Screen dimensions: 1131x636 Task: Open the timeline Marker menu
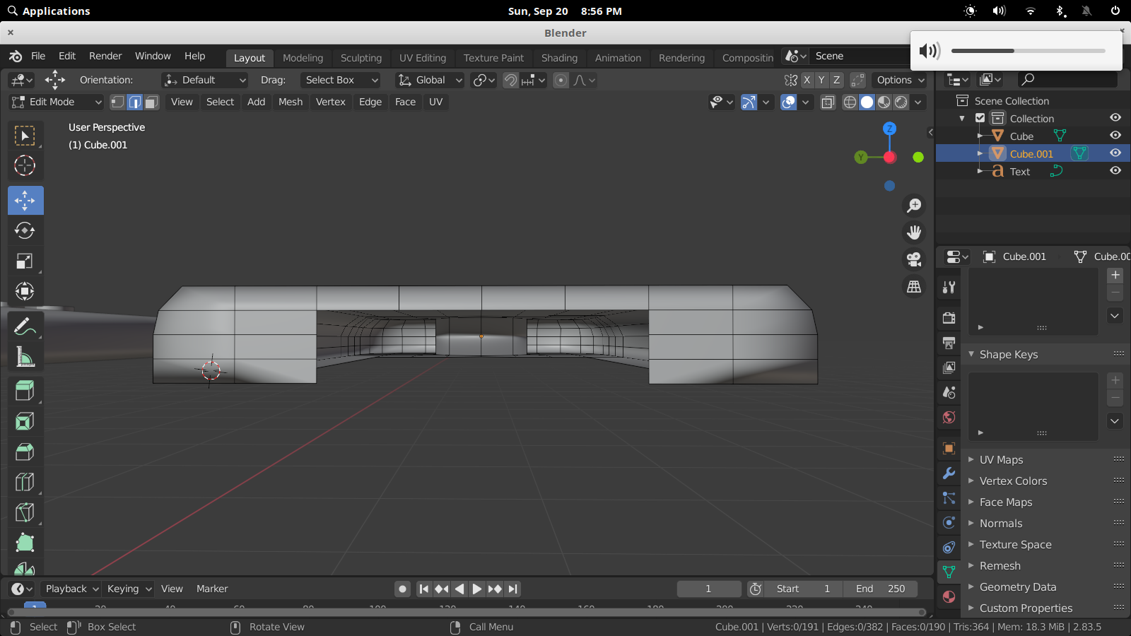(212, 589)
